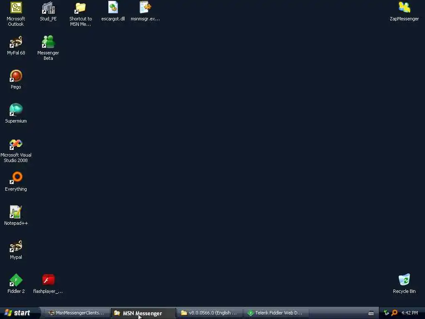Open the Microsoft Outlook desktop icon

[x=16, y=14]
